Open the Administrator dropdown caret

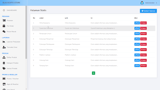[x=156, y=3]
